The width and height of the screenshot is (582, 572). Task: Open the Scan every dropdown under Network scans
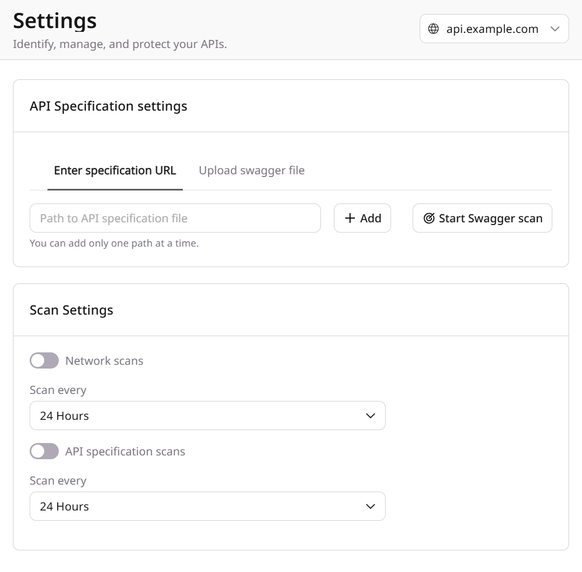pos(208,416)
